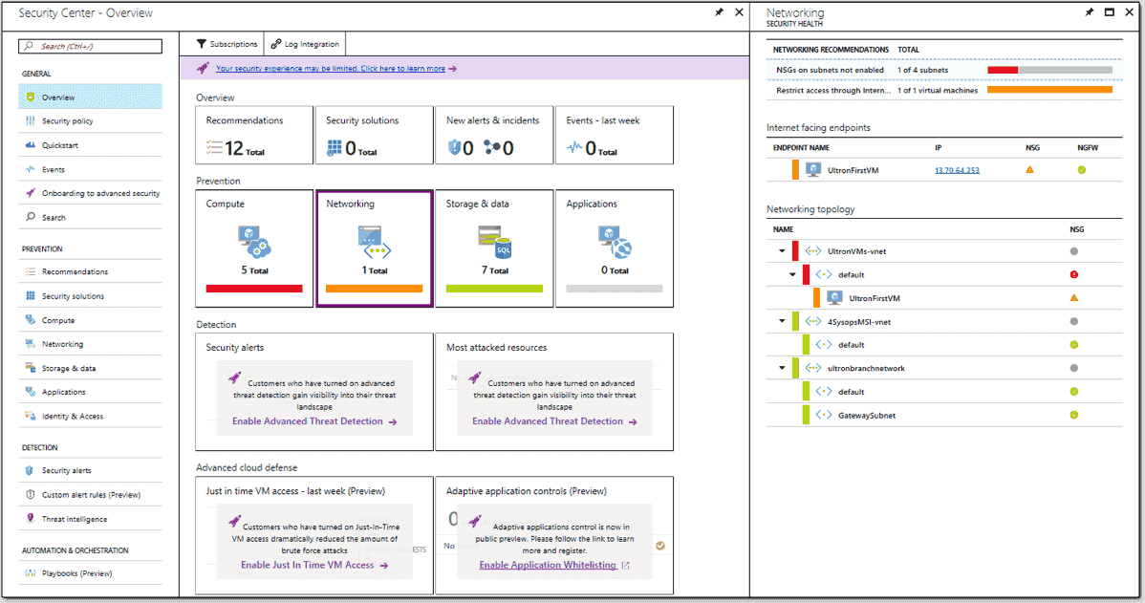Collapse the UltronVMs-vnet tree node
Viewport: 1145px width, 603px height.
[x=782, y=251]
